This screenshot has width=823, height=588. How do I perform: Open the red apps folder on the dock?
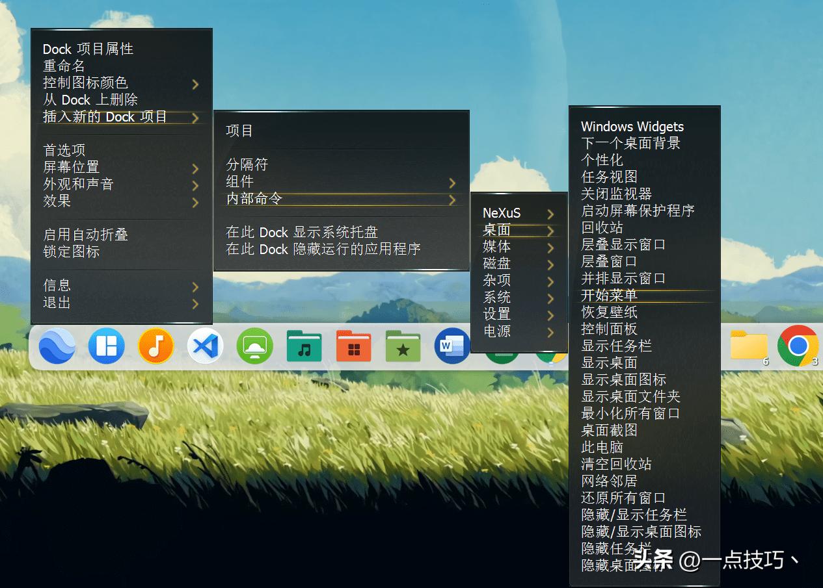353,346
